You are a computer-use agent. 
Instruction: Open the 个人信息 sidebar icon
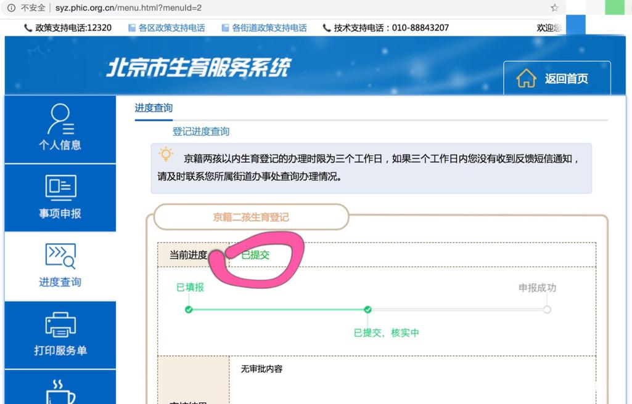[x=60, y=119]
